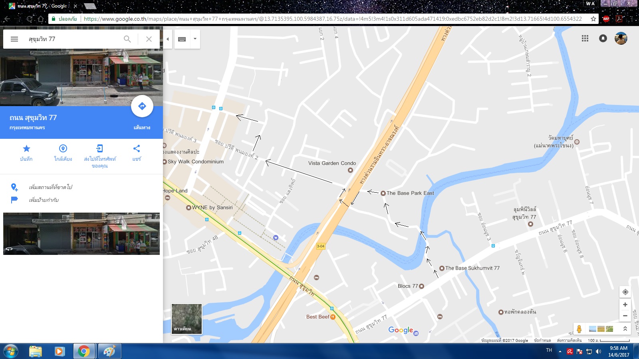Click the volume speaker tray icon

coord(598,351)
